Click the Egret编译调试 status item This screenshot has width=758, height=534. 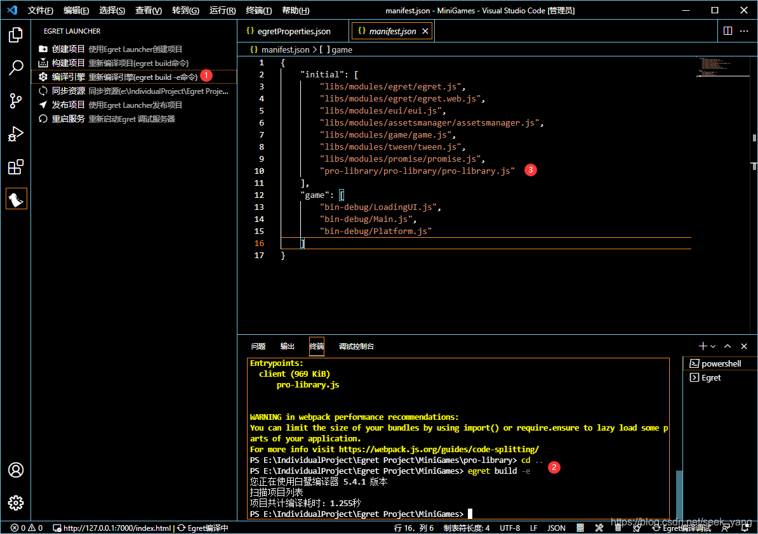[x=682, y=528]
